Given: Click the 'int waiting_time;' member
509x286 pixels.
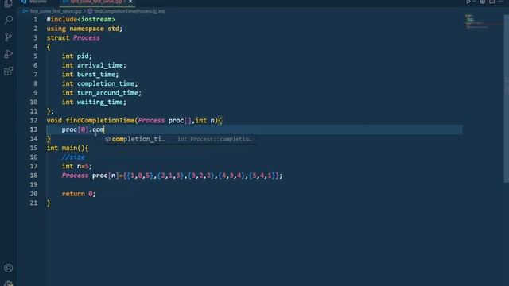Looking at the screenshot, I should pos(94,102).
